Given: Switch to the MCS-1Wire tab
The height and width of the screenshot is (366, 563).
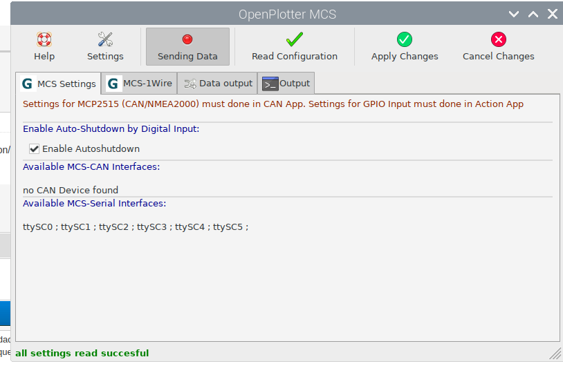Looking at the screenshot, I should [139, 83].
